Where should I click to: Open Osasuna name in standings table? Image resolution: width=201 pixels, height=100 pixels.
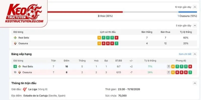pyautogui.click(x=27, y=72)
